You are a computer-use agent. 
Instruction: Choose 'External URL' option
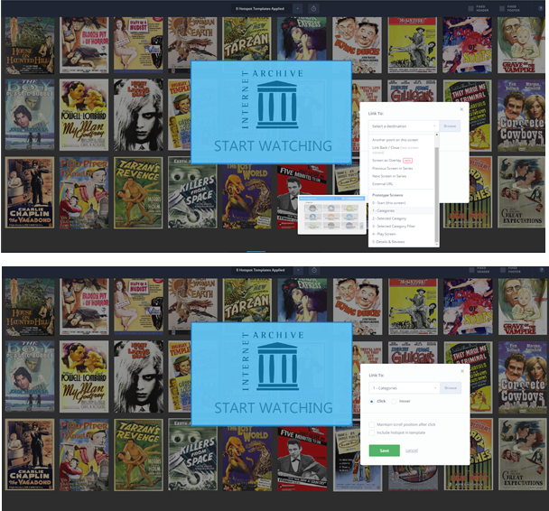coord(382,184)
